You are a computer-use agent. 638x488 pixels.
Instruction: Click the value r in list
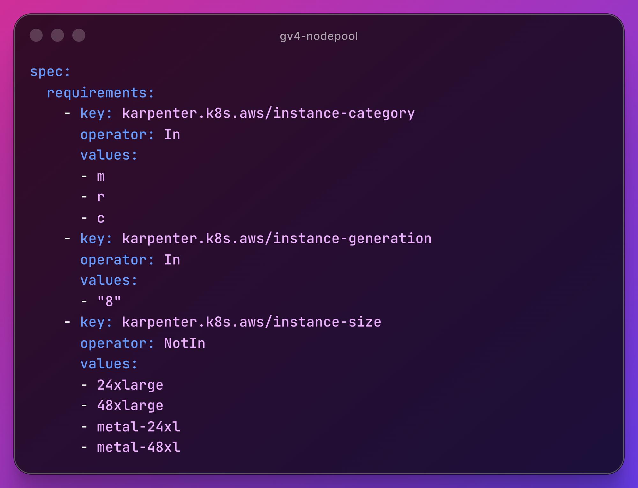(x=101, y=197)
